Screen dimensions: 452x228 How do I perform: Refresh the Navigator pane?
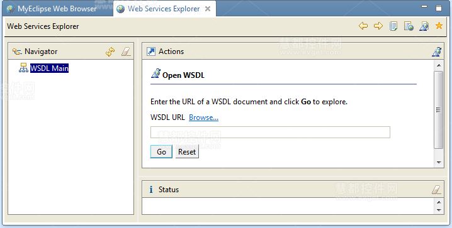pyautogui.click(x=110, y=52)
